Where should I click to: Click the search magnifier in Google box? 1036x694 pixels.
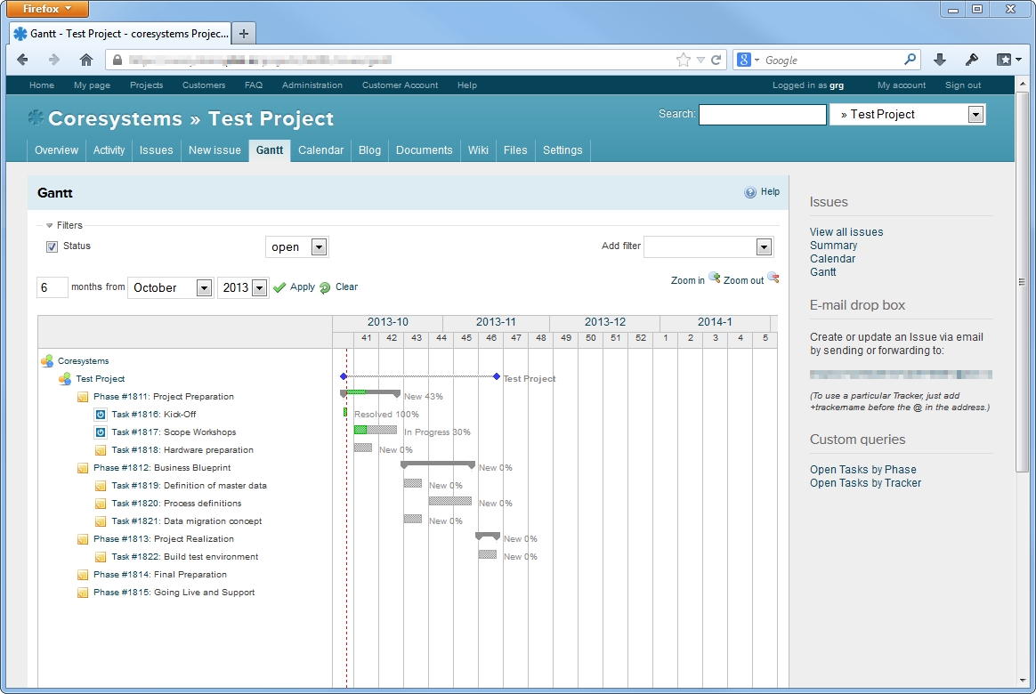pyautogui.click(x=910, y=60)
